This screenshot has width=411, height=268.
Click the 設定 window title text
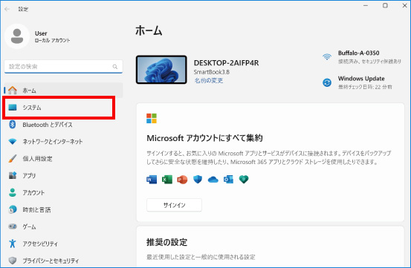coord(23,9)
